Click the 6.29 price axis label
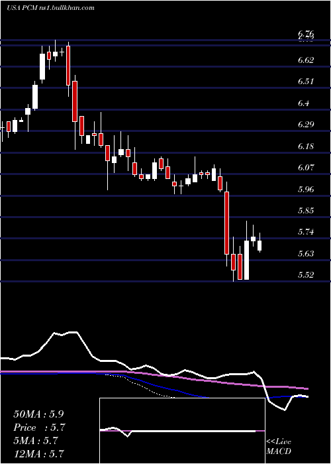This screenshot has height=464, width=331. click(x=306, y=125)
